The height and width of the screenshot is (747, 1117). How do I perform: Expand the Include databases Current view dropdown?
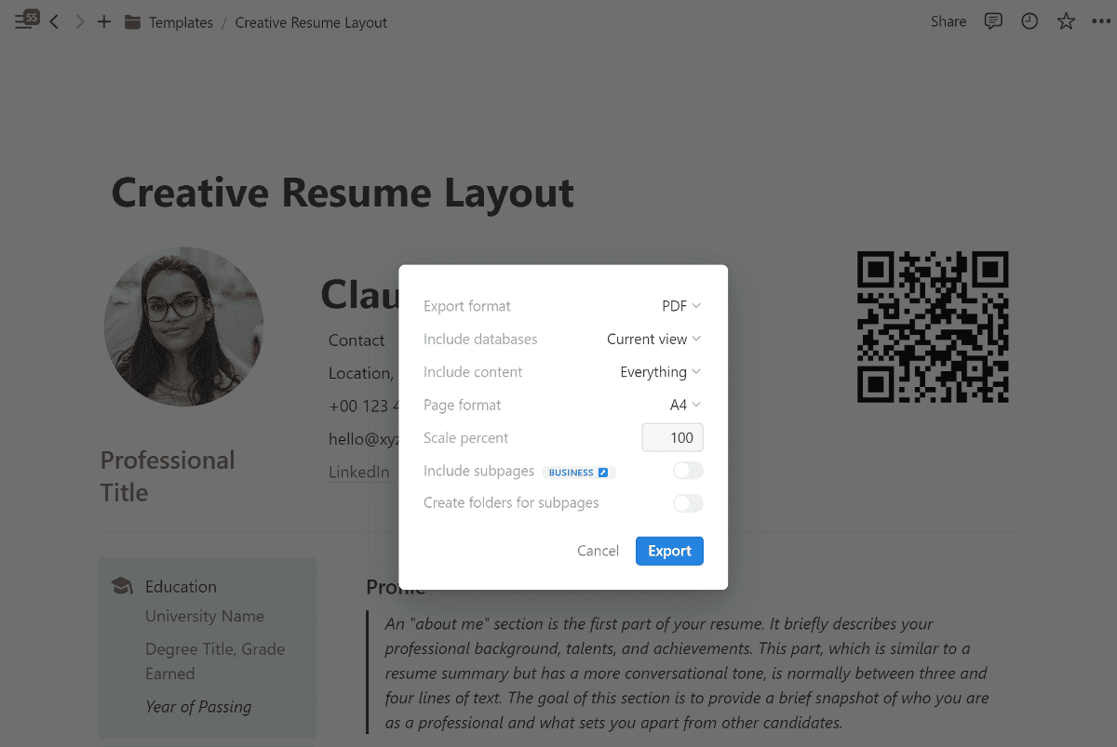coord(653,340)
